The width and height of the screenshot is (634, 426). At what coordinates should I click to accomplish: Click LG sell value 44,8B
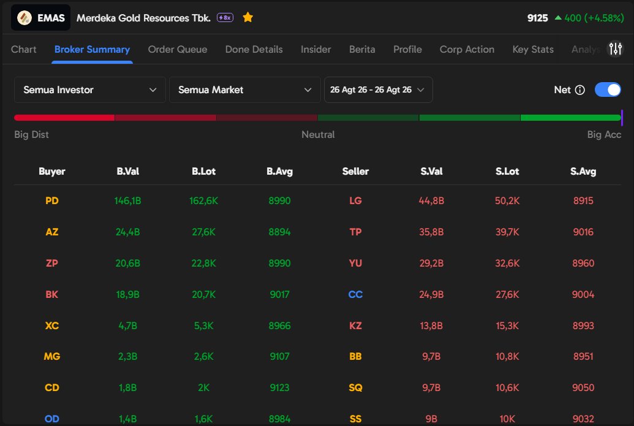[x=431, y=200]
